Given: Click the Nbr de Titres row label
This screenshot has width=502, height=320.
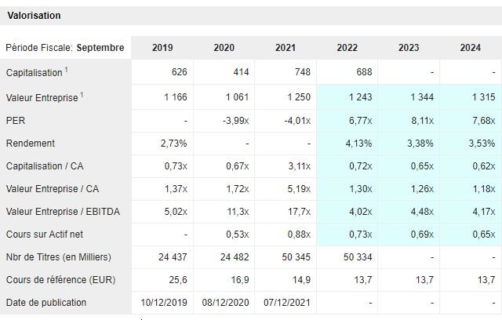Looking at the screenshot, I should click(58, 257).
